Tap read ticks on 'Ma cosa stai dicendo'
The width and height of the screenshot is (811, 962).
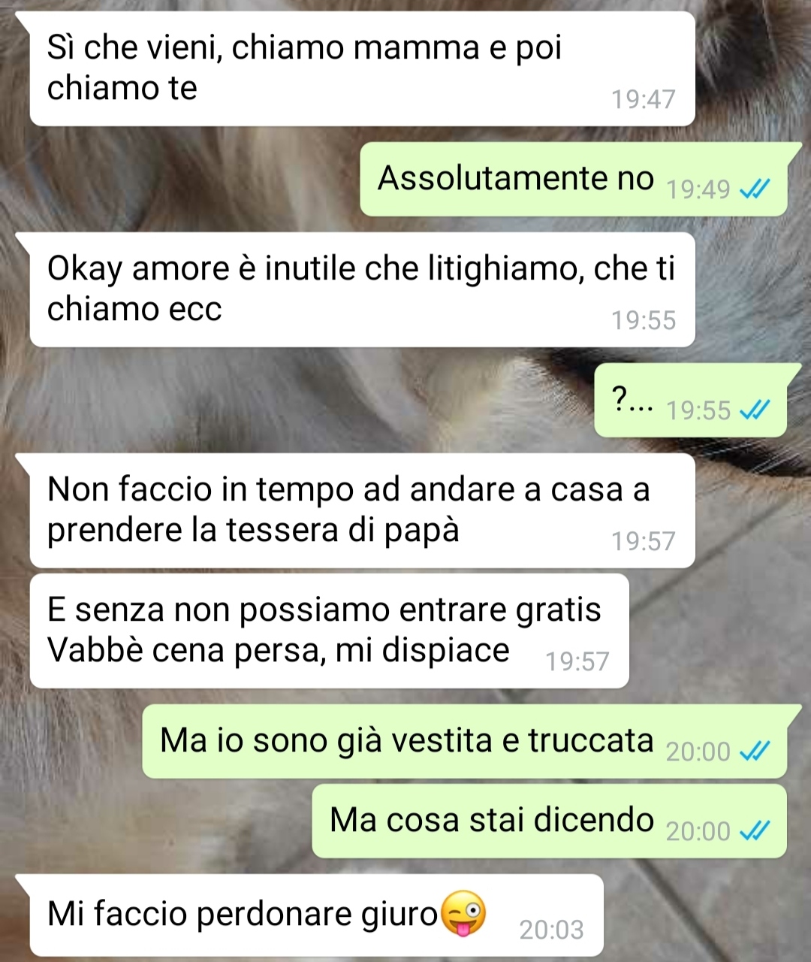click(755, 830)
